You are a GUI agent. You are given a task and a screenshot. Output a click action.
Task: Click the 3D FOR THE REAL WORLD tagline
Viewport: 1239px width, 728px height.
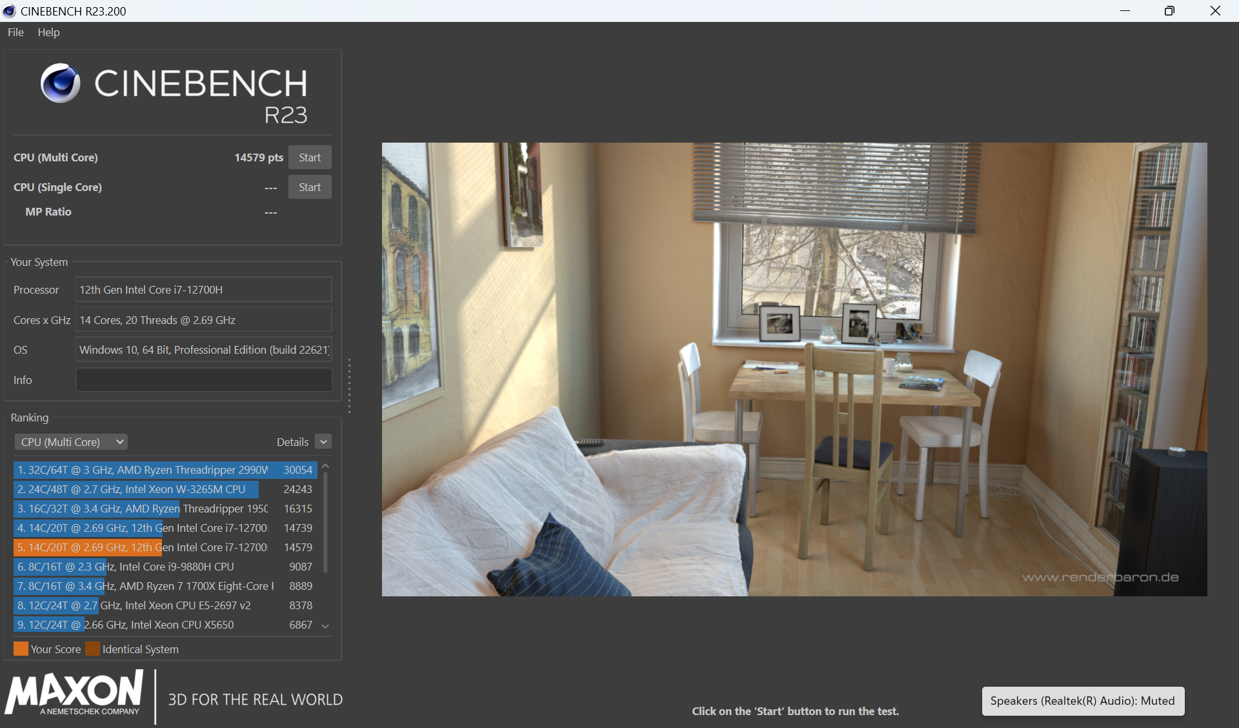pyautogui.click(x=256, y=700)
